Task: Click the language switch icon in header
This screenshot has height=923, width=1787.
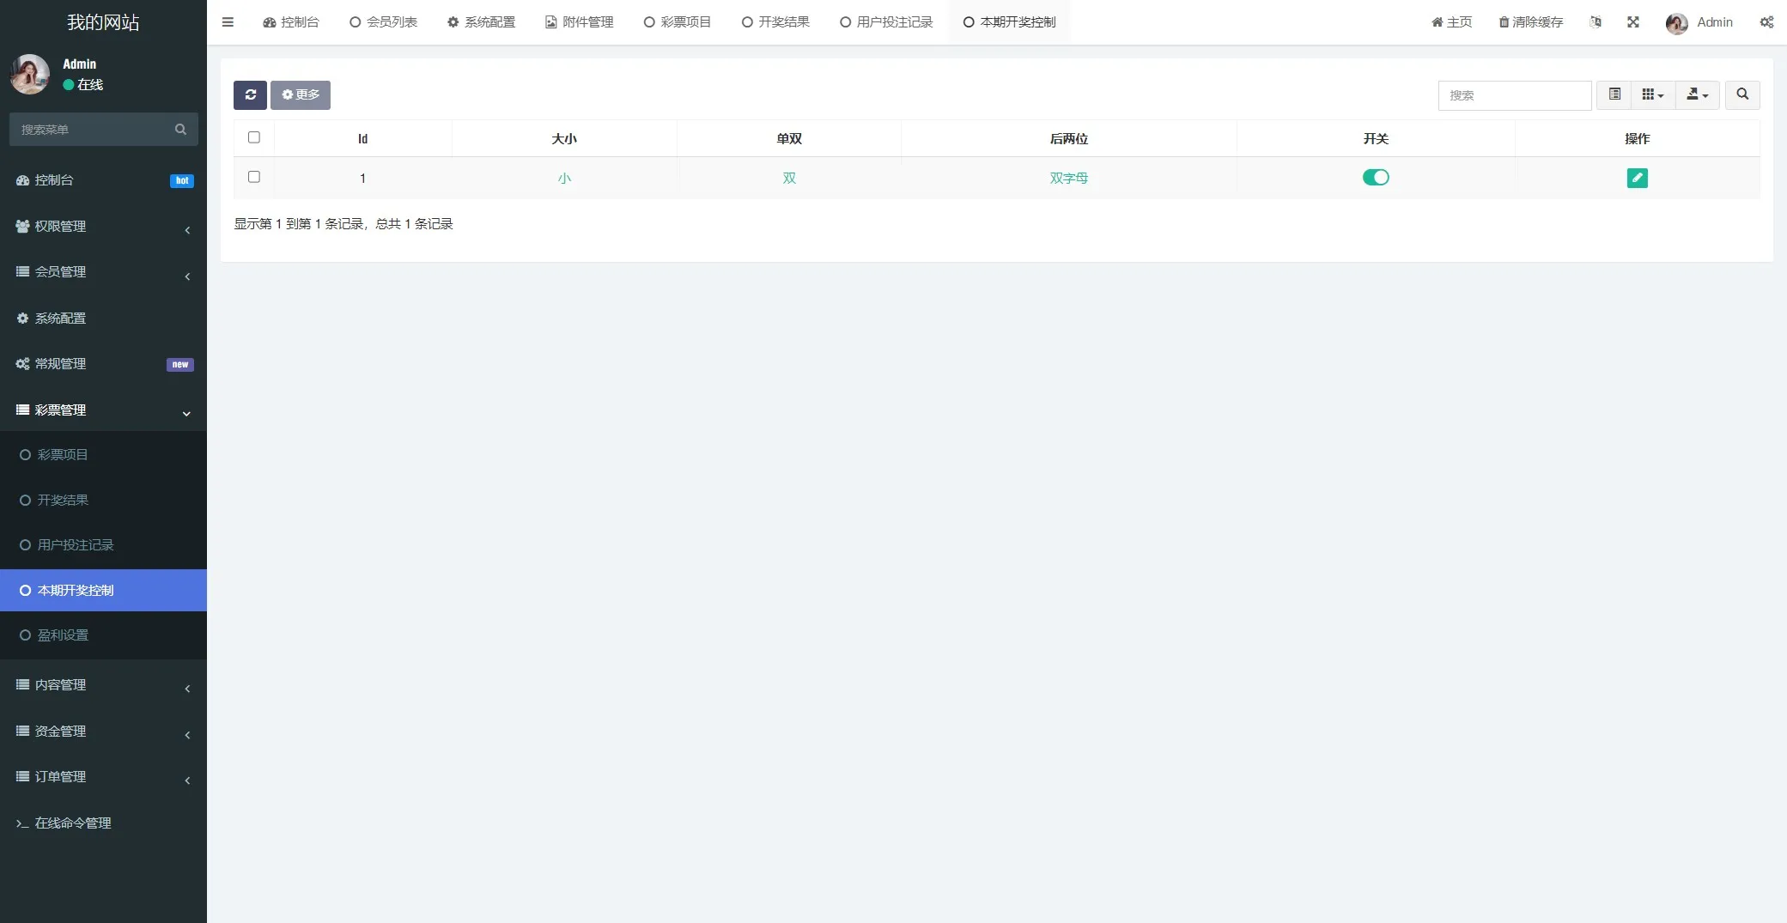Action: [x=1595, y=22]
